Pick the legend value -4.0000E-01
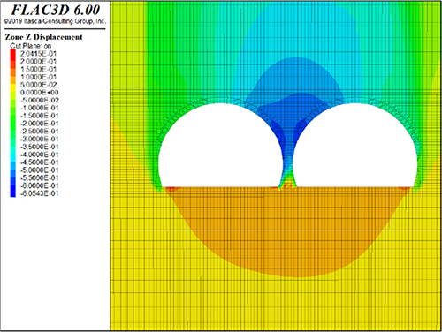This screenshot has width=442, height=332. (x=39, y=155)
